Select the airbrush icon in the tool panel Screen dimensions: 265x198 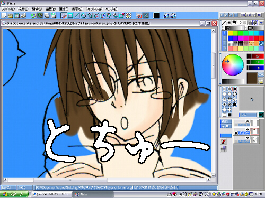(x=229, y=23)
